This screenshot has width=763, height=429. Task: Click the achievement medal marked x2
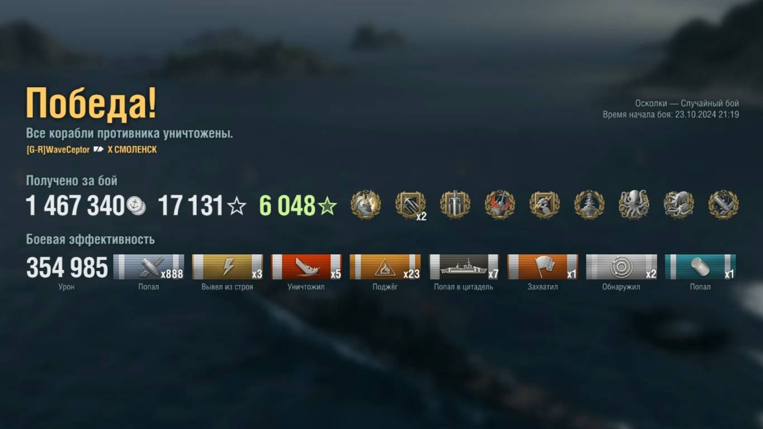(x=411, y=205)
